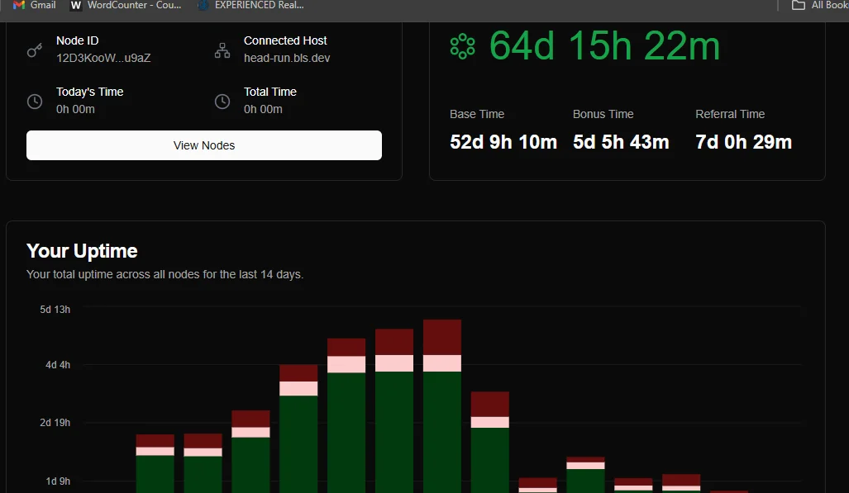Screen dimensions: 849x493
Task: Open the Gmail bookmark
Action: tap(34, 6)
